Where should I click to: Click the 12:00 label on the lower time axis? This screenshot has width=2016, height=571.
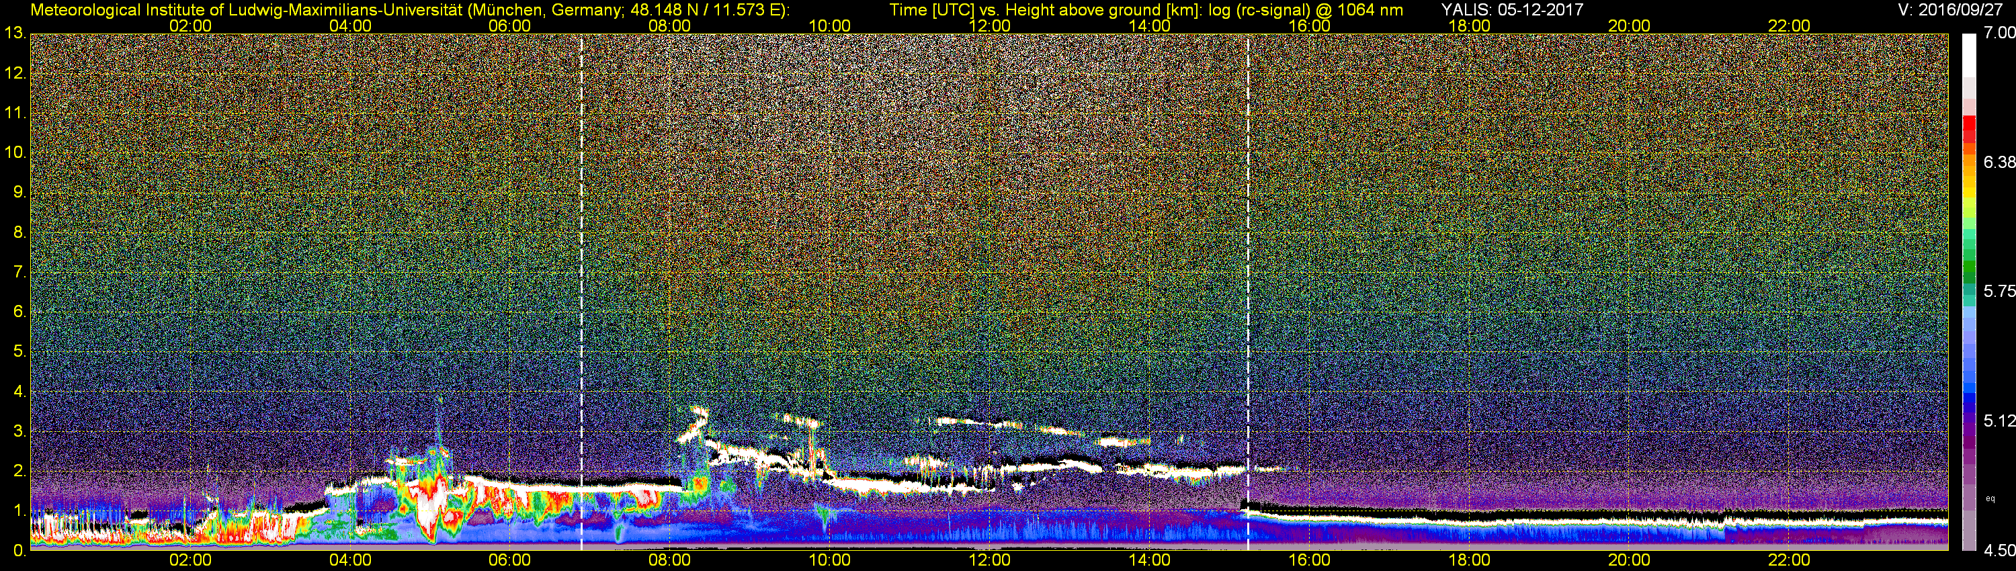989,560
